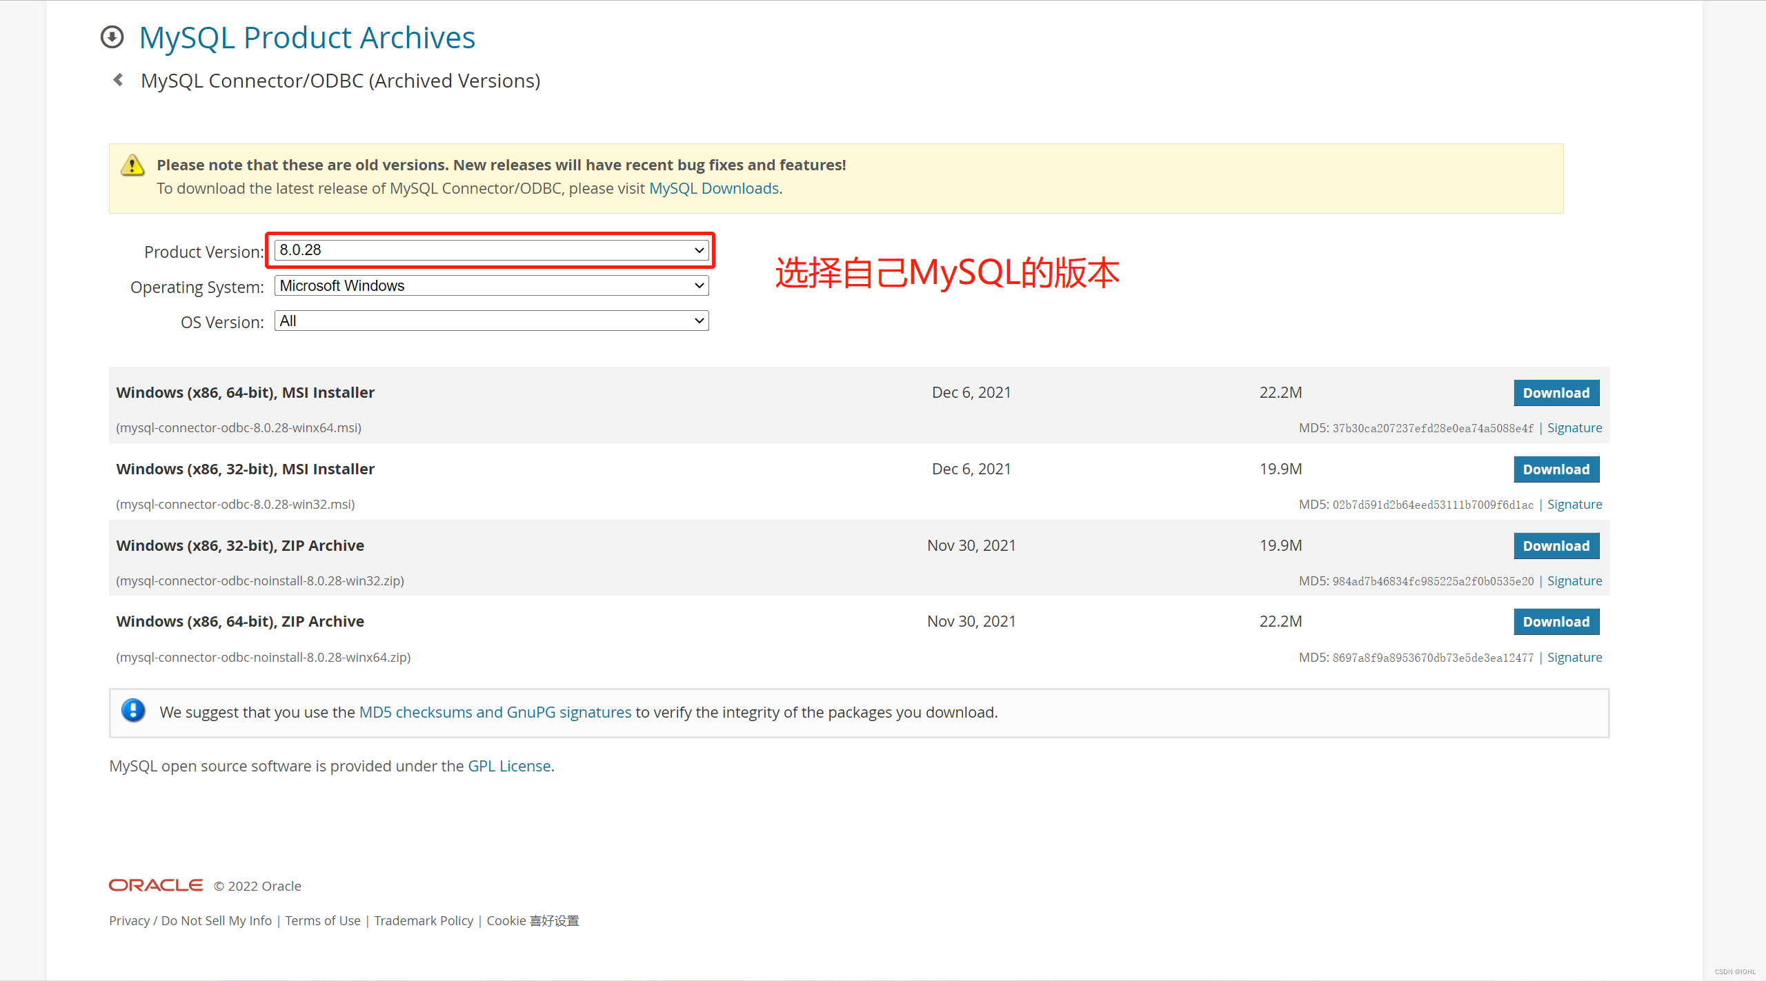Viewport: 1766px width, 981px height.
Task: Open Signature for noinstall winx64.zip file
Action: click(1574, 657)
